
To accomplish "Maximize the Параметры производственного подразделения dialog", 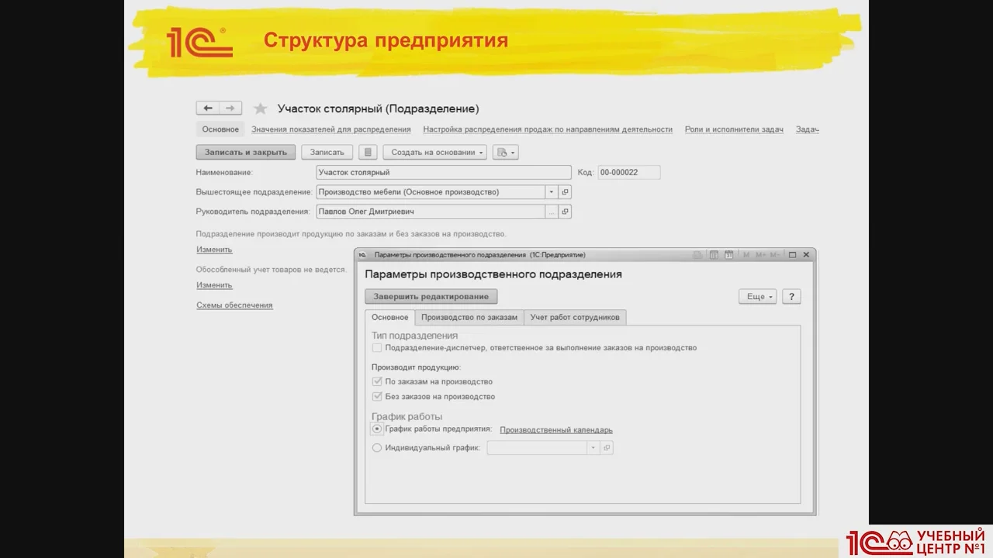I will (x=792, y=255).
